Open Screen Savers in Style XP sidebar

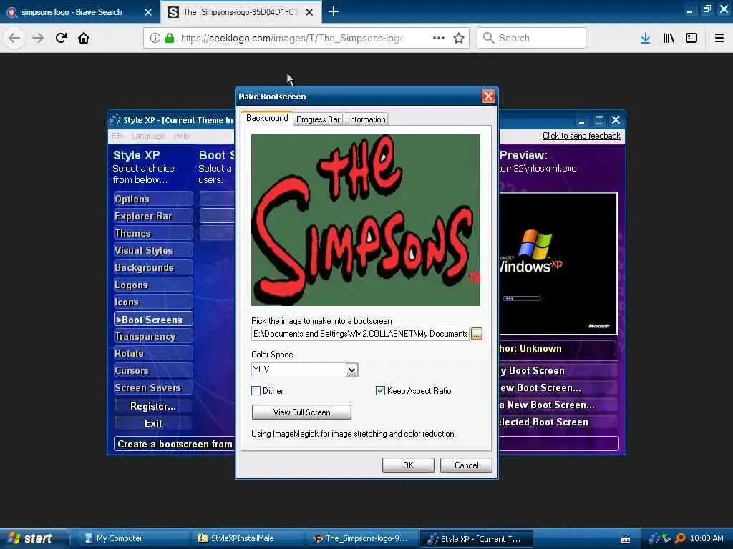[153, 388]
